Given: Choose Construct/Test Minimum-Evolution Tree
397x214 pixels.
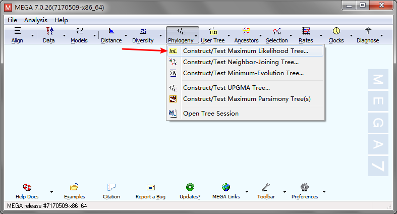Looking at the screenshot, I should pos(245,73).
